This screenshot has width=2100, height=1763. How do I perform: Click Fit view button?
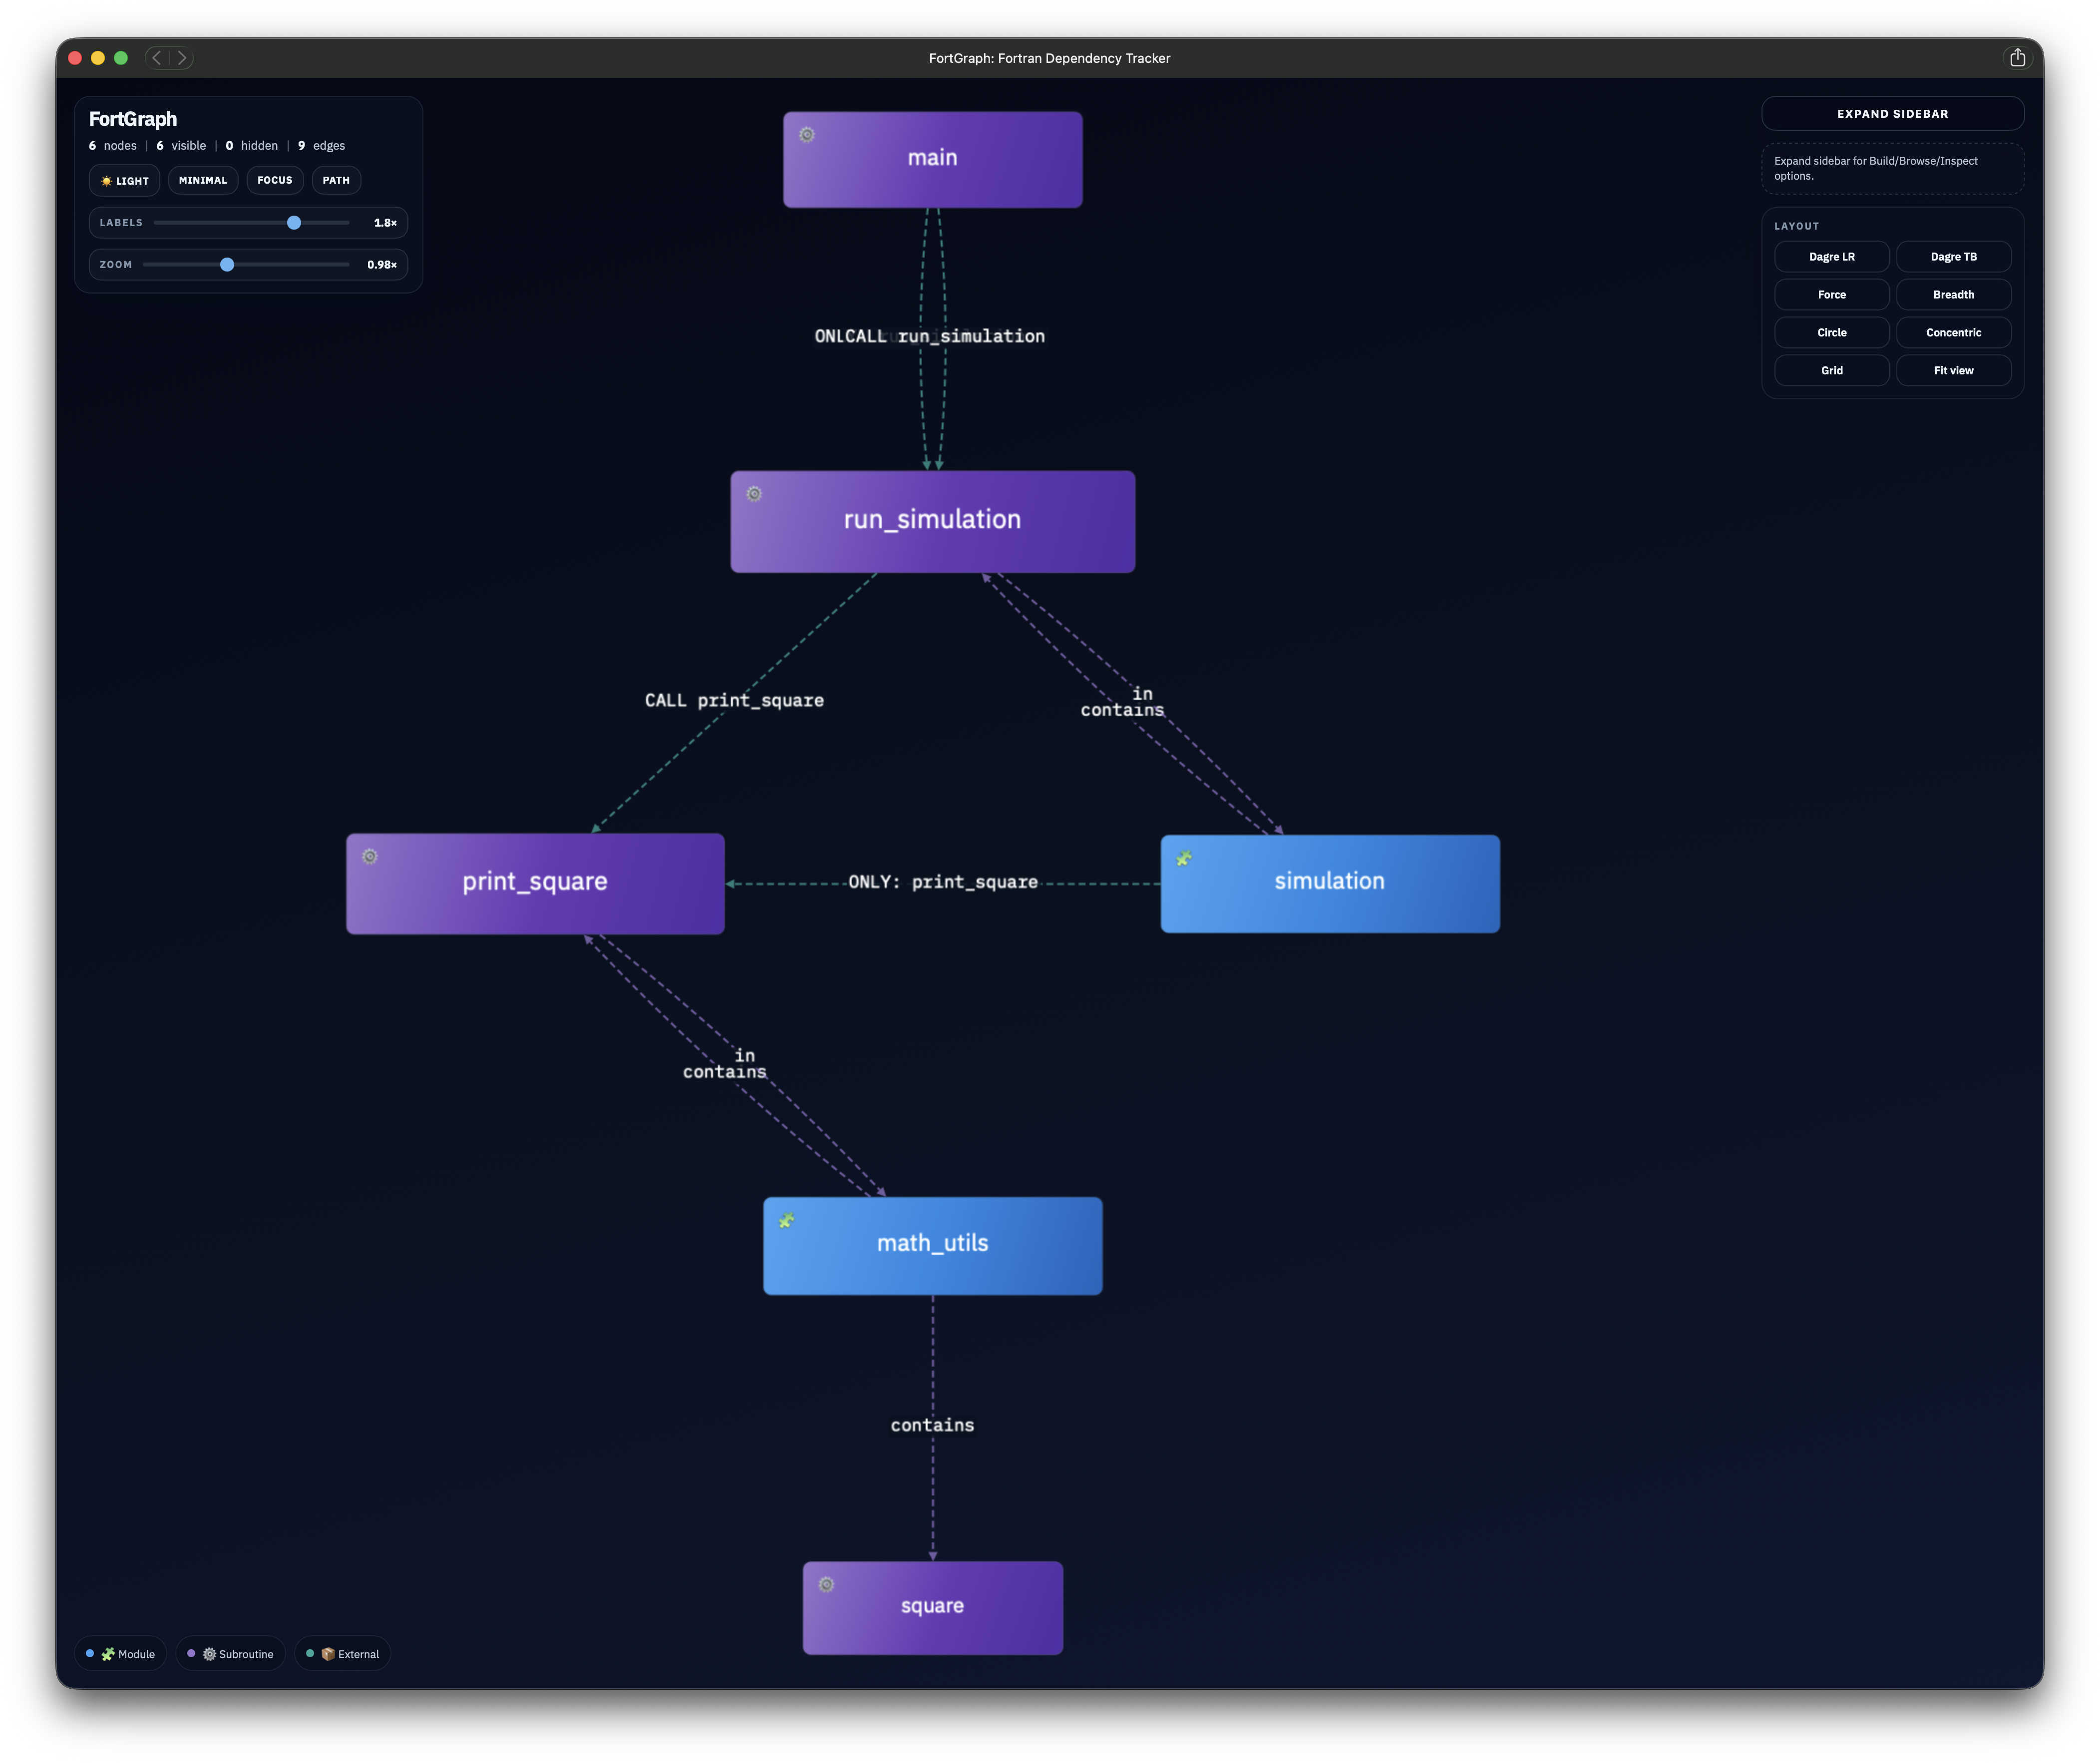[1953, 371]
